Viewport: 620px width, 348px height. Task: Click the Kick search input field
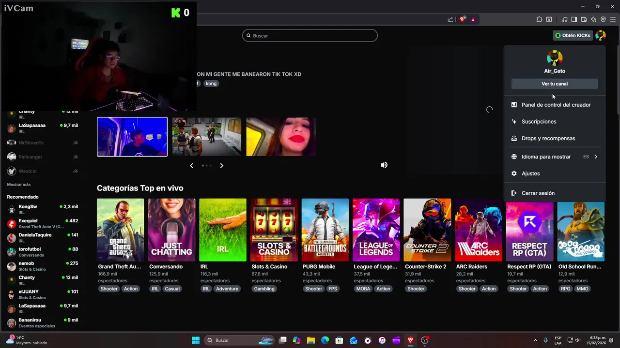[310, 35]
